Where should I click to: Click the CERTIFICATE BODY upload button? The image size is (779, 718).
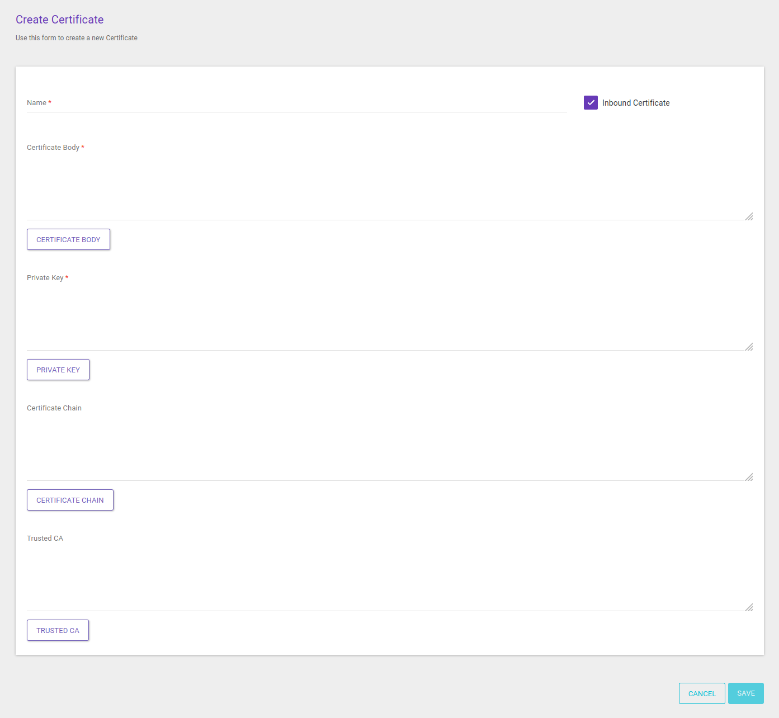(x=68, y=239)
